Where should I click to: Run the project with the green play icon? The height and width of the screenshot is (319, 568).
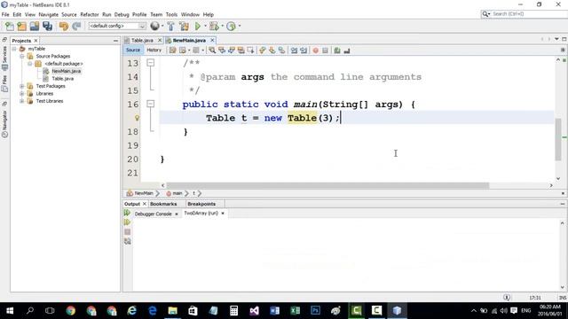click(198, 26)
